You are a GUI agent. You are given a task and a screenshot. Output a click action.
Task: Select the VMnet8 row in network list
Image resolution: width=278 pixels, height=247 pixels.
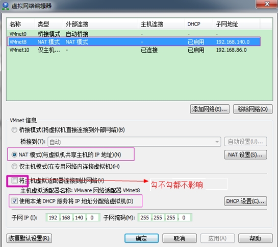click(134, 42)
